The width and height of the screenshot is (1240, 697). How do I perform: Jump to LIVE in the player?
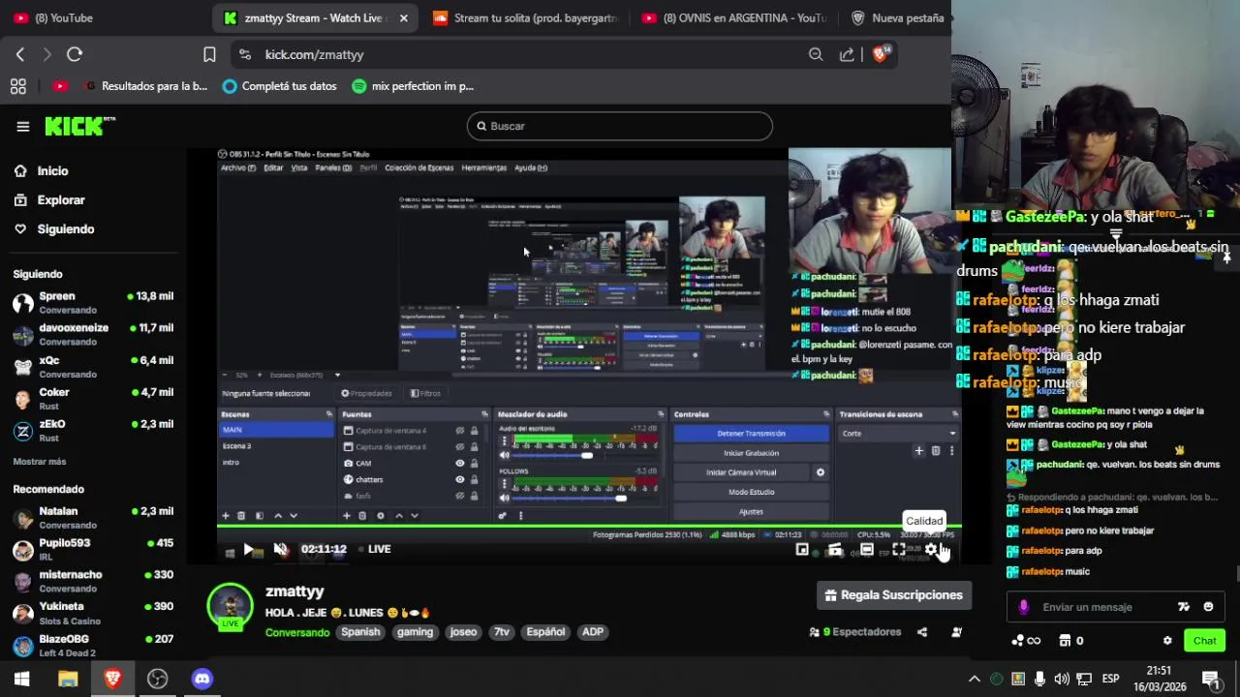(x=375, y=549)
